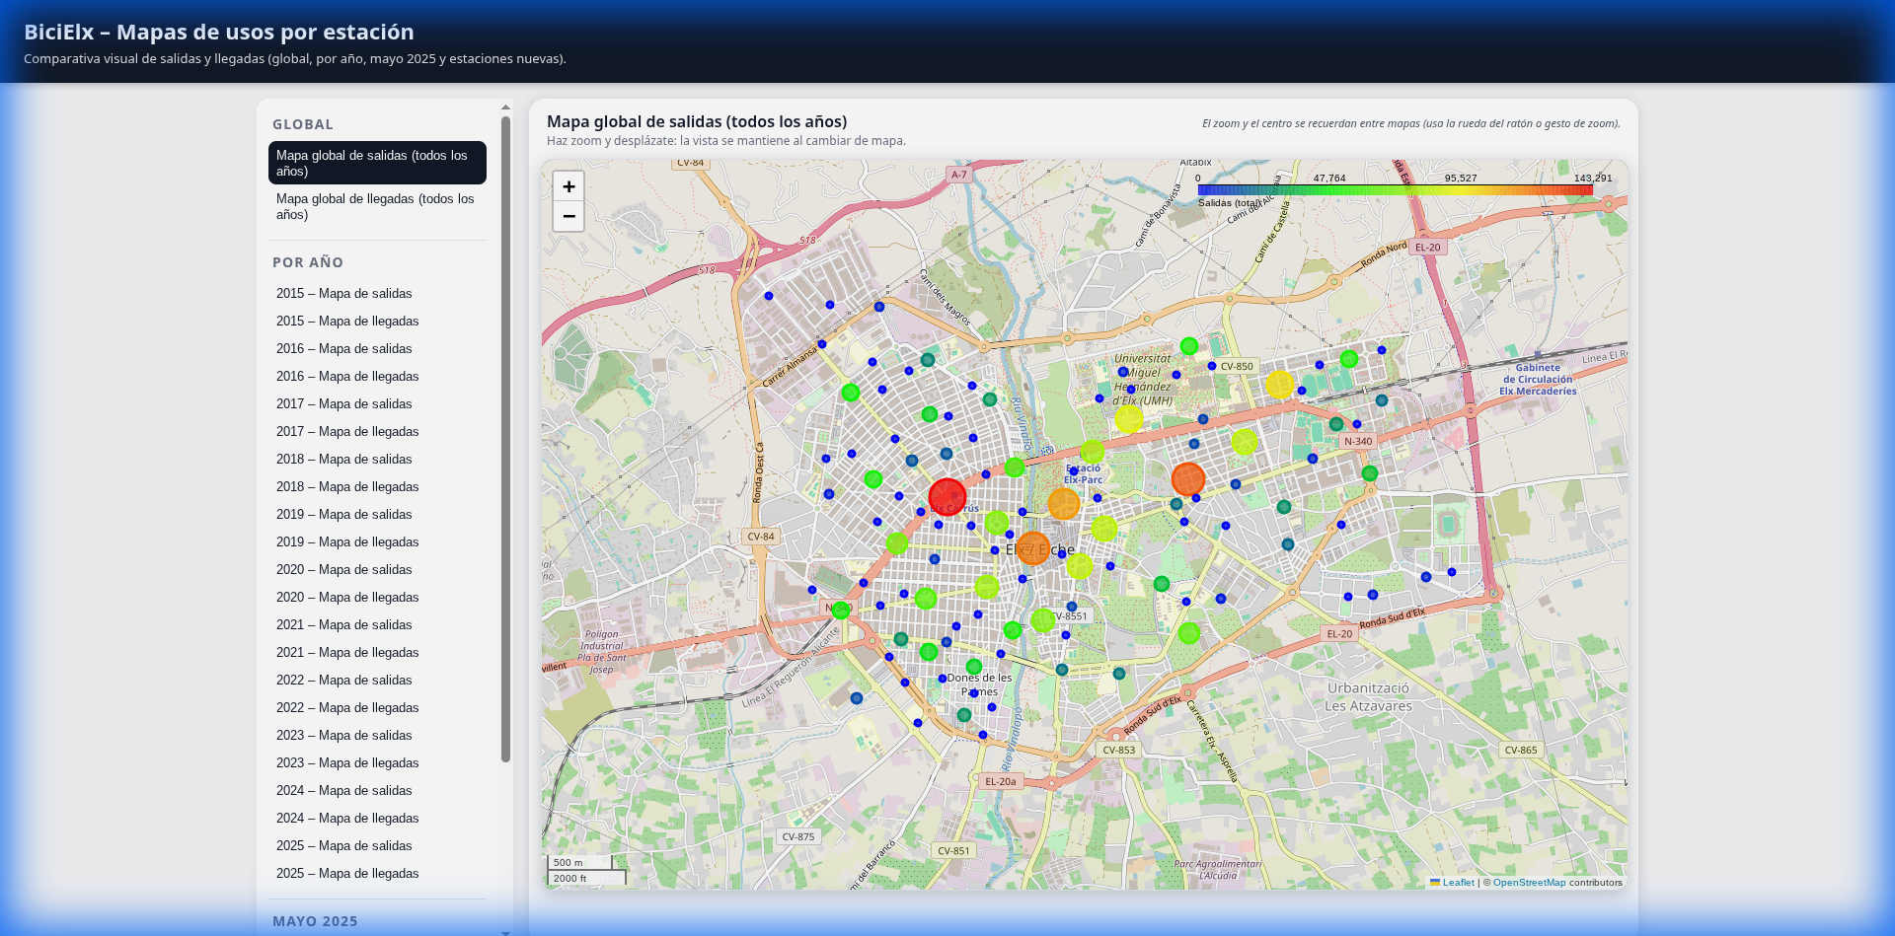1895x936 pixels.
Task: Click the Urbanització Les Atzavares map label
Action: click(x=1368, y=697)
